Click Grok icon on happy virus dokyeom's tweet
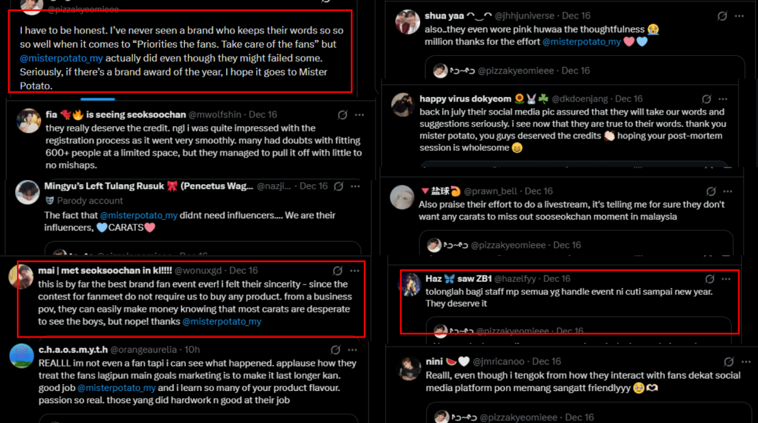The height and width of the screenshot is (423, 758). [x=707, y=99]
